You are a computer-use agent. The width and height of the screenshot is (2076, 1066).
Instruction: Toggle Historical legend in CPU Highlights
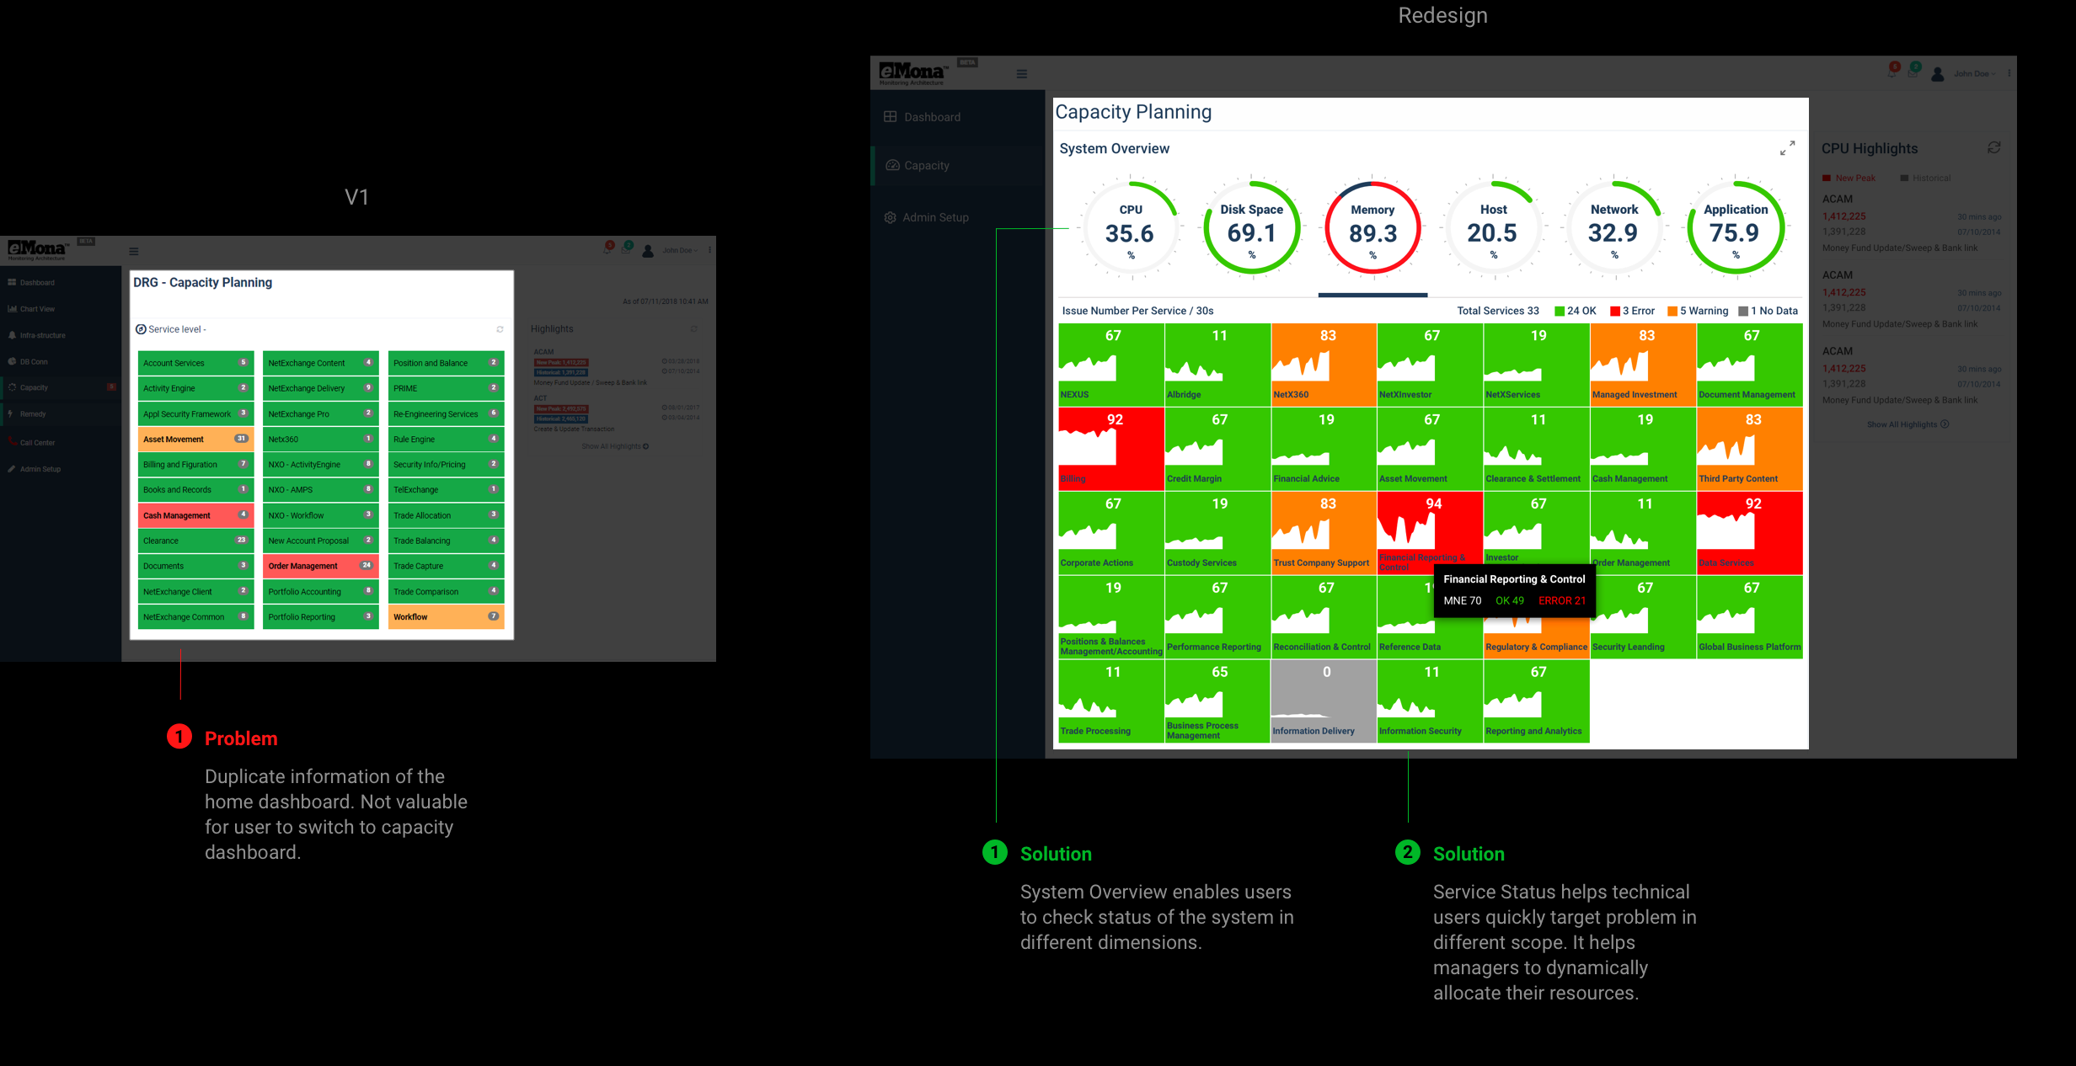(1925, 178)
